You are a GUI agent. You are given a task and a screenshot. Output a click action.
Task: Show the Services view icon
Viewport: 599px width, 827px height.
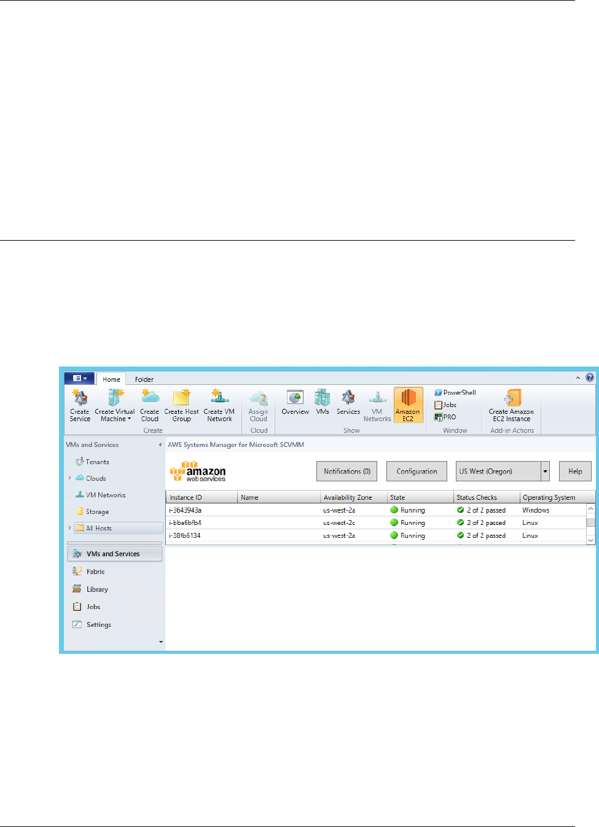(x=348, y=403)
